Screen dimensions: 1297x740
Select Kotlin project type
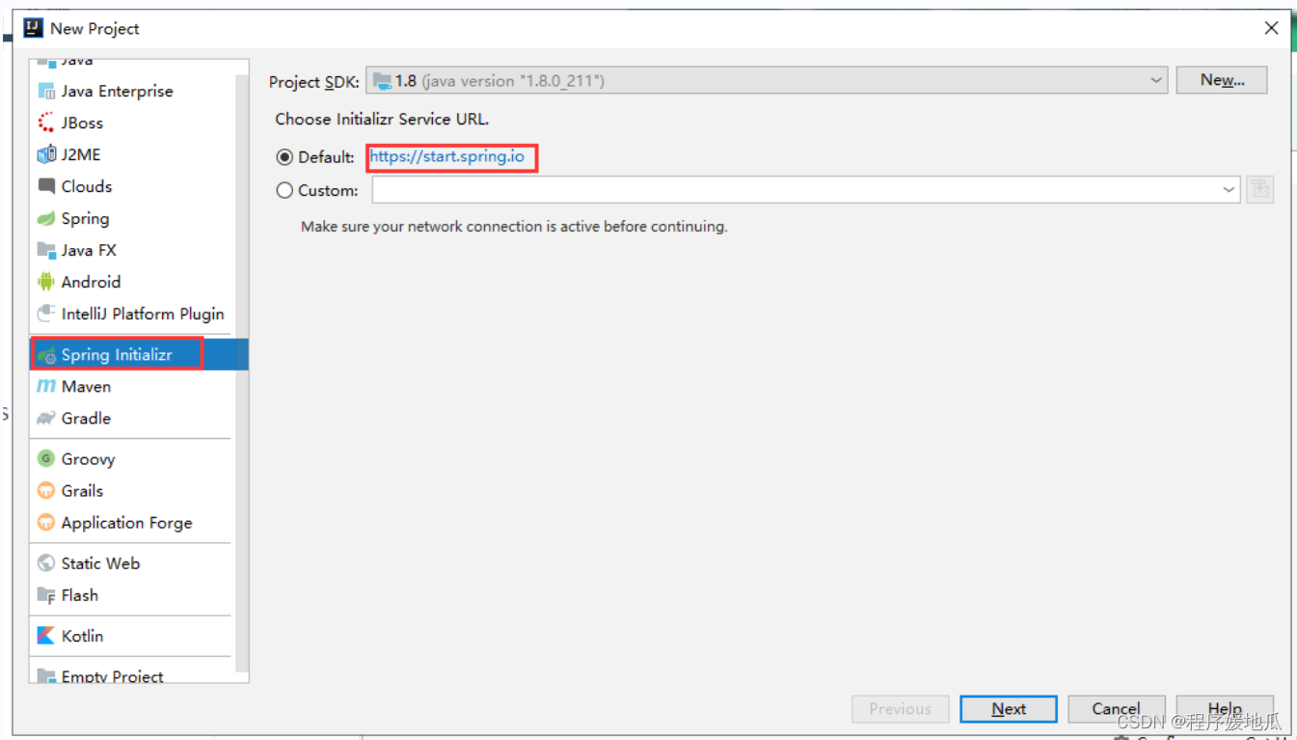coord(130,636)
